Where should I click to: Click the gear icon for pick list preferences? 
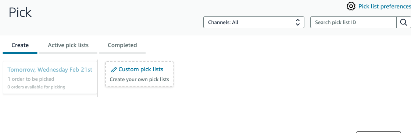tap(351, 6)
